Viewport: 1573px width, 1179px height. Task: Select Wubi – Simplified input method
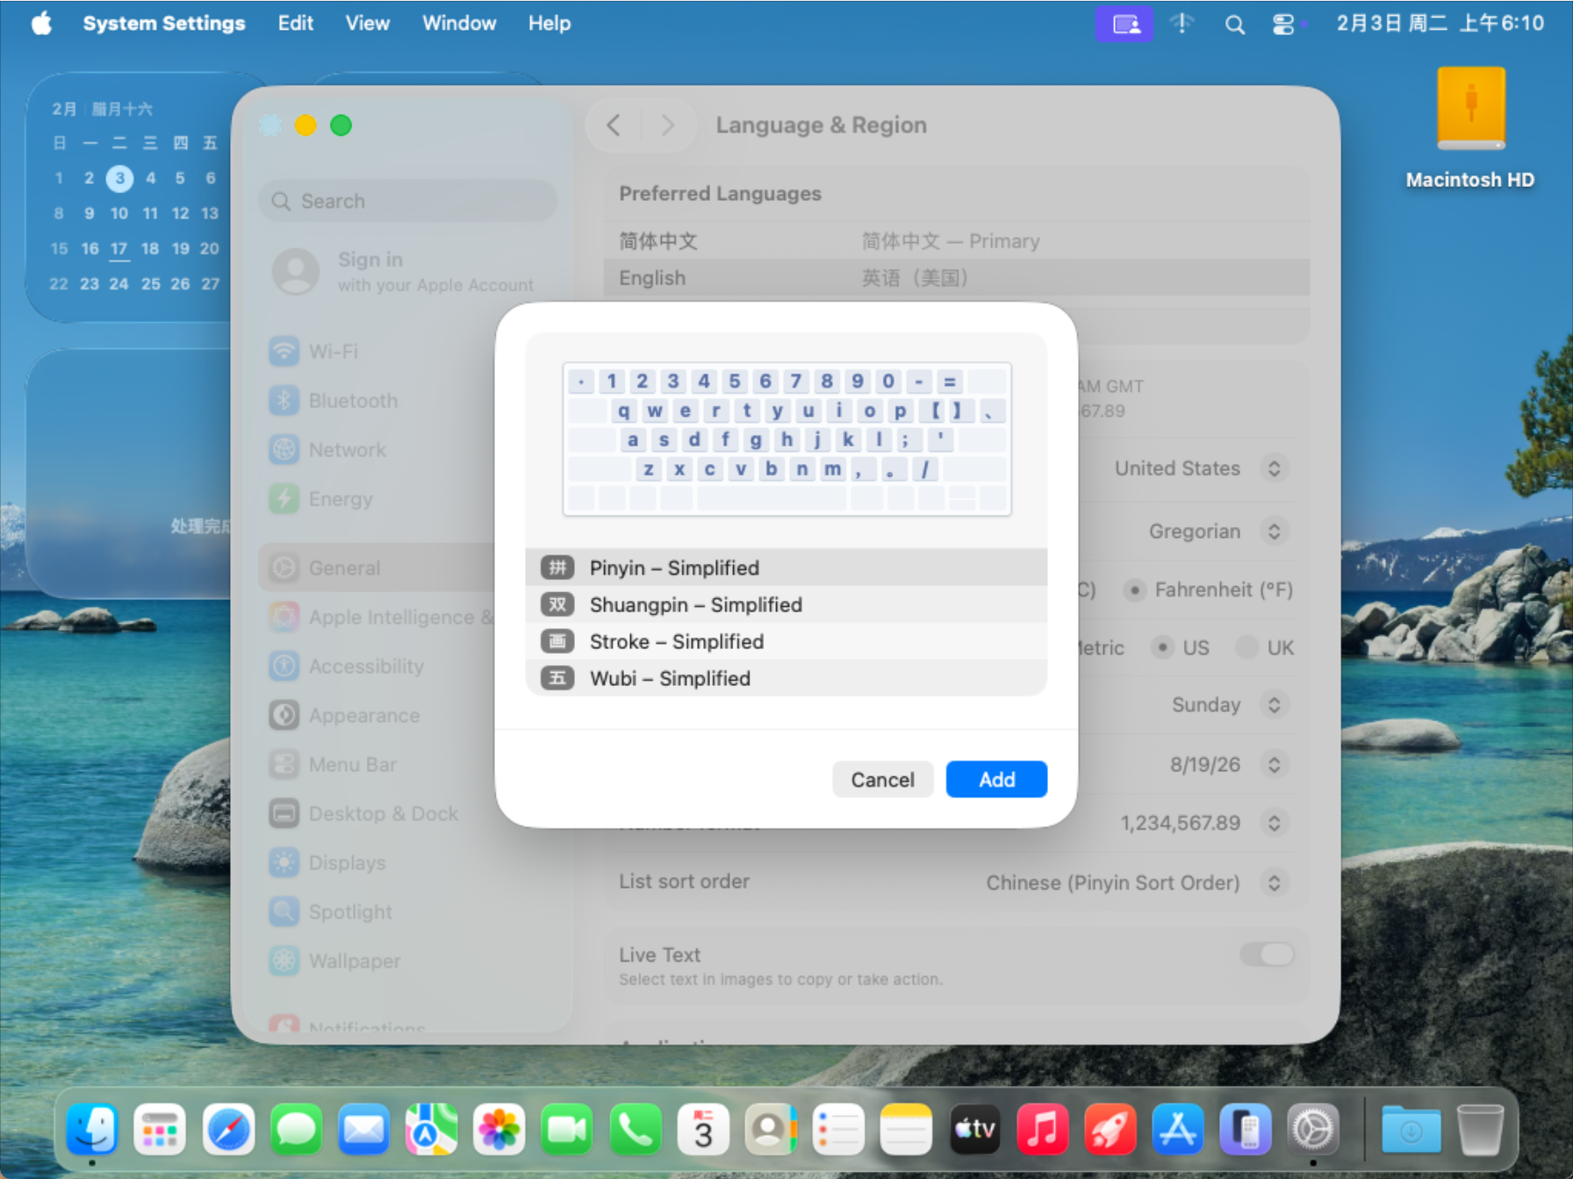click(x=669, y=678)
